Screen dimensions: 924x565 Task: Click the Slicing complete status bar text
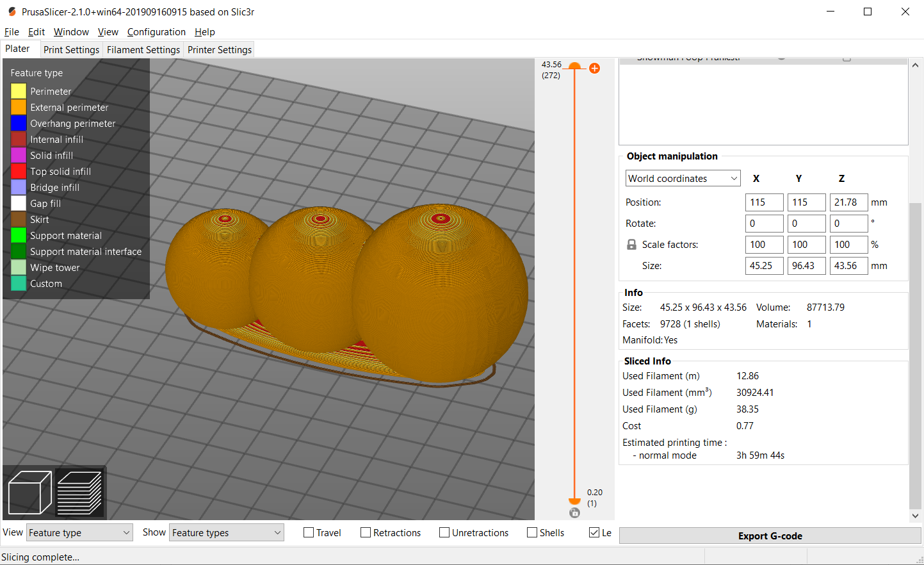(x=40, y=557)
